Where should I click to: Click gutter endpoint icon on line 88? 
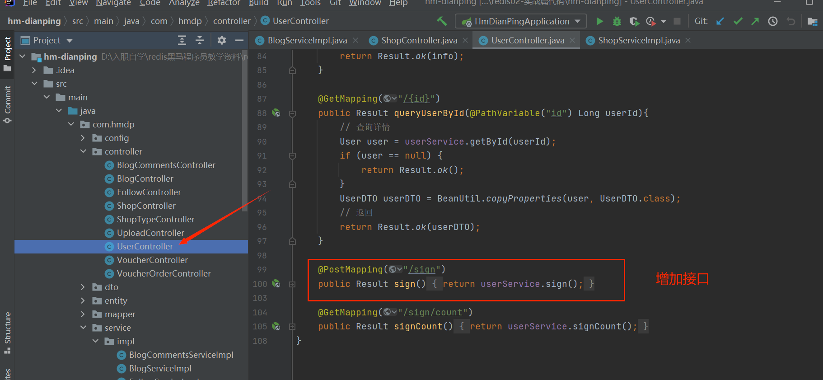[276, 113]
